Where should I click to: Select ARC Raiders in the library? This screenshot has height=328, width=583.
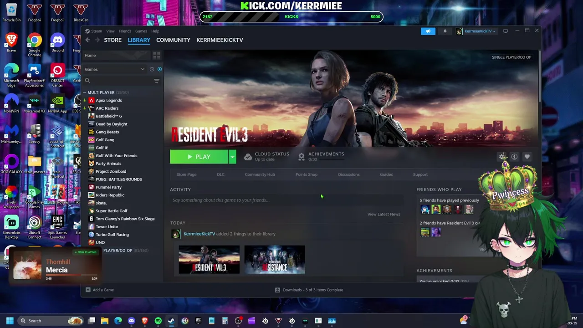point(107,108)
